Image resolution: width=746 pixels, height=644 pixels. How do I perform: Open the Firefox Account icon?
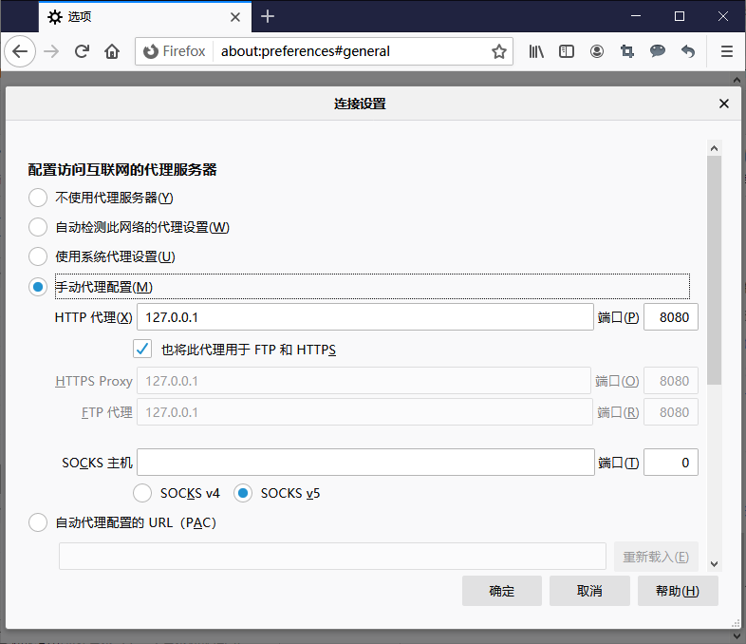point(597,51)
